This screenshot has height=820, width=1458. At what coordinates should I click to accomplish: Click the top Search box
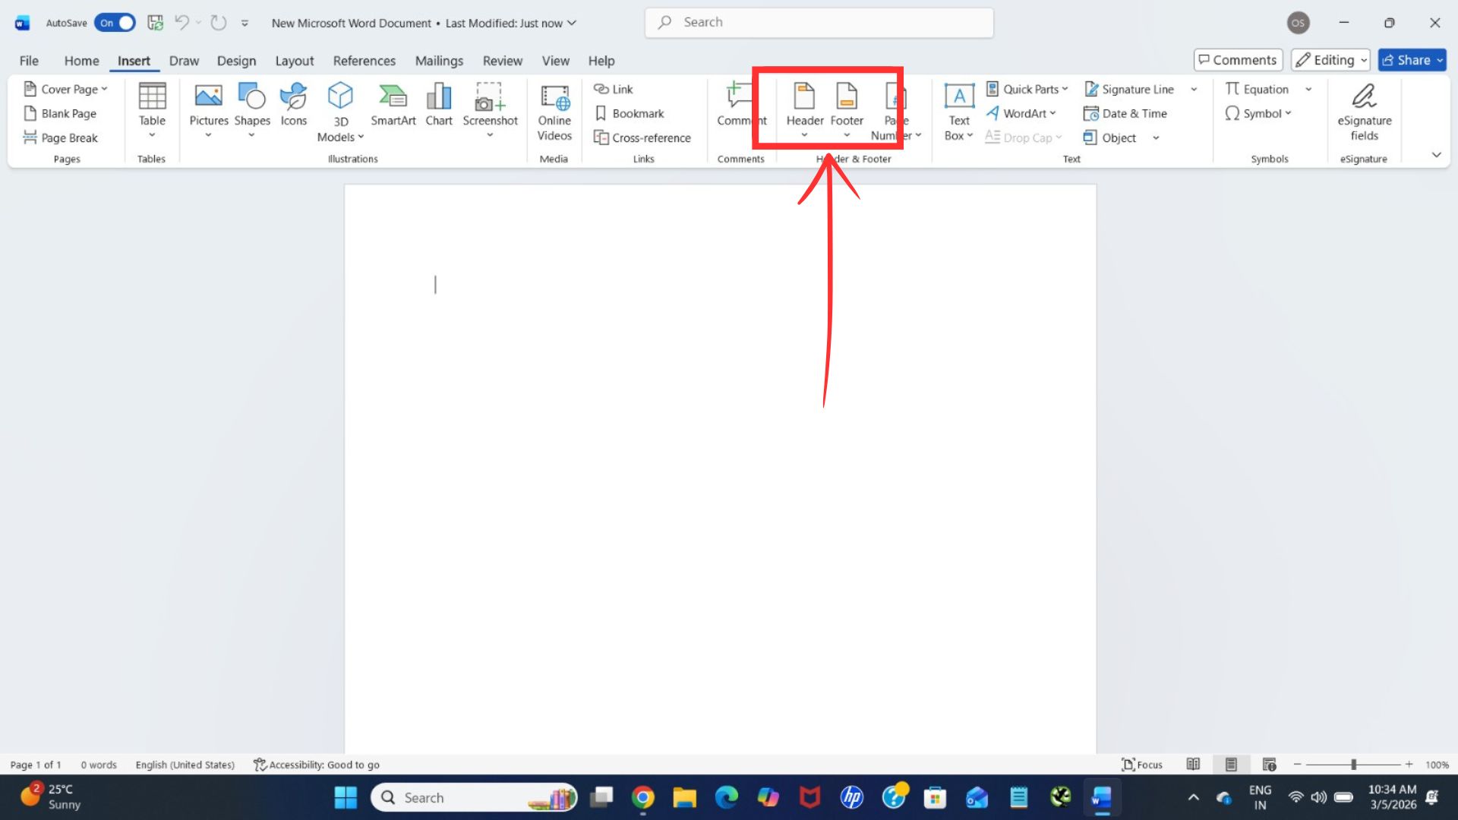click(819, 23)
